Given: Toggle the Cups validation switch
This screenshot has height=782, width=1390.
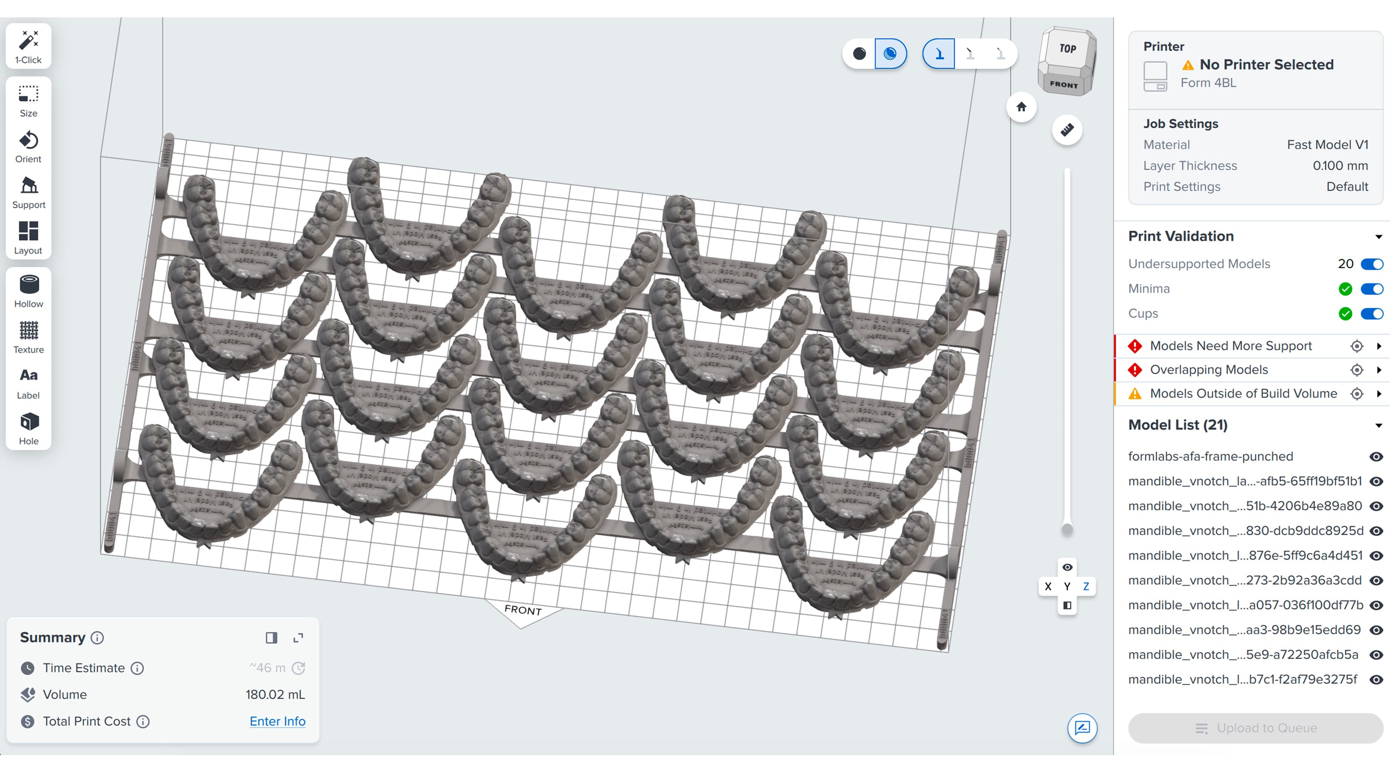Looking at the screenshot, I should click(x=1372, y=314).
